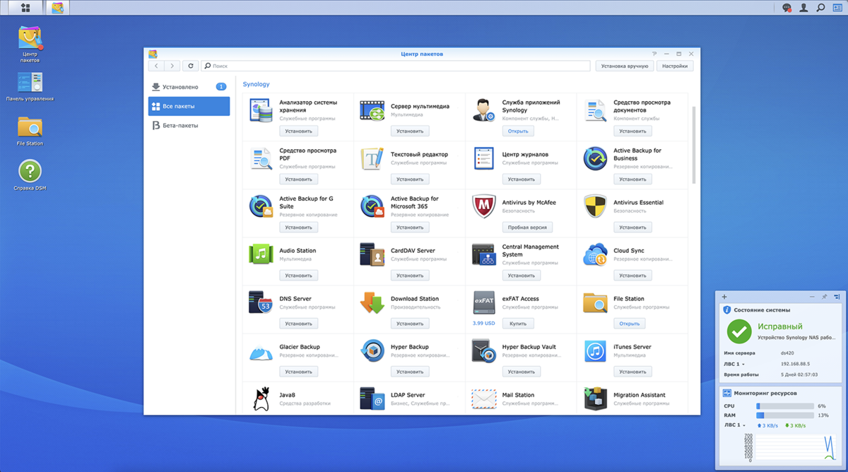
Task: Open the user account options icon
Action: [x=803, y=8]
